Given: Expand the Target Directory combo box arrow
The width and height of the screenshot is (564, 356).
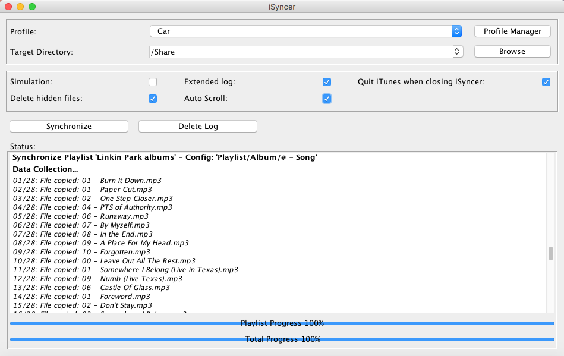Looking at the screenshot, I should point(457,52).
